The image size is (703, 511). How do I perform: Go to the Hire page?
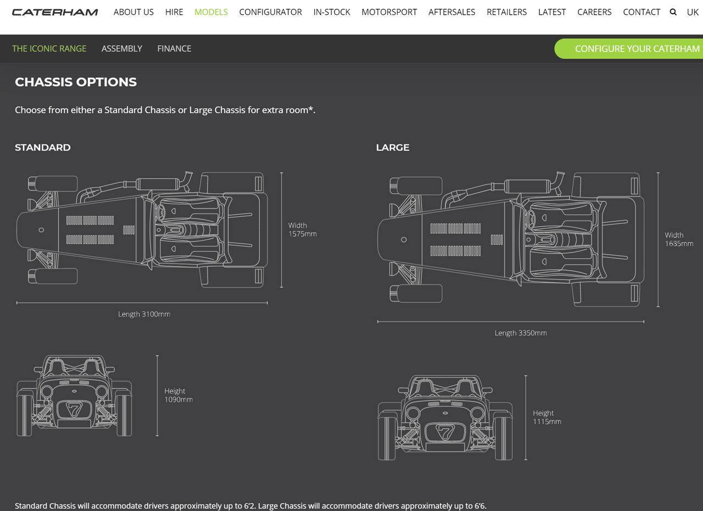pos(174,12)
